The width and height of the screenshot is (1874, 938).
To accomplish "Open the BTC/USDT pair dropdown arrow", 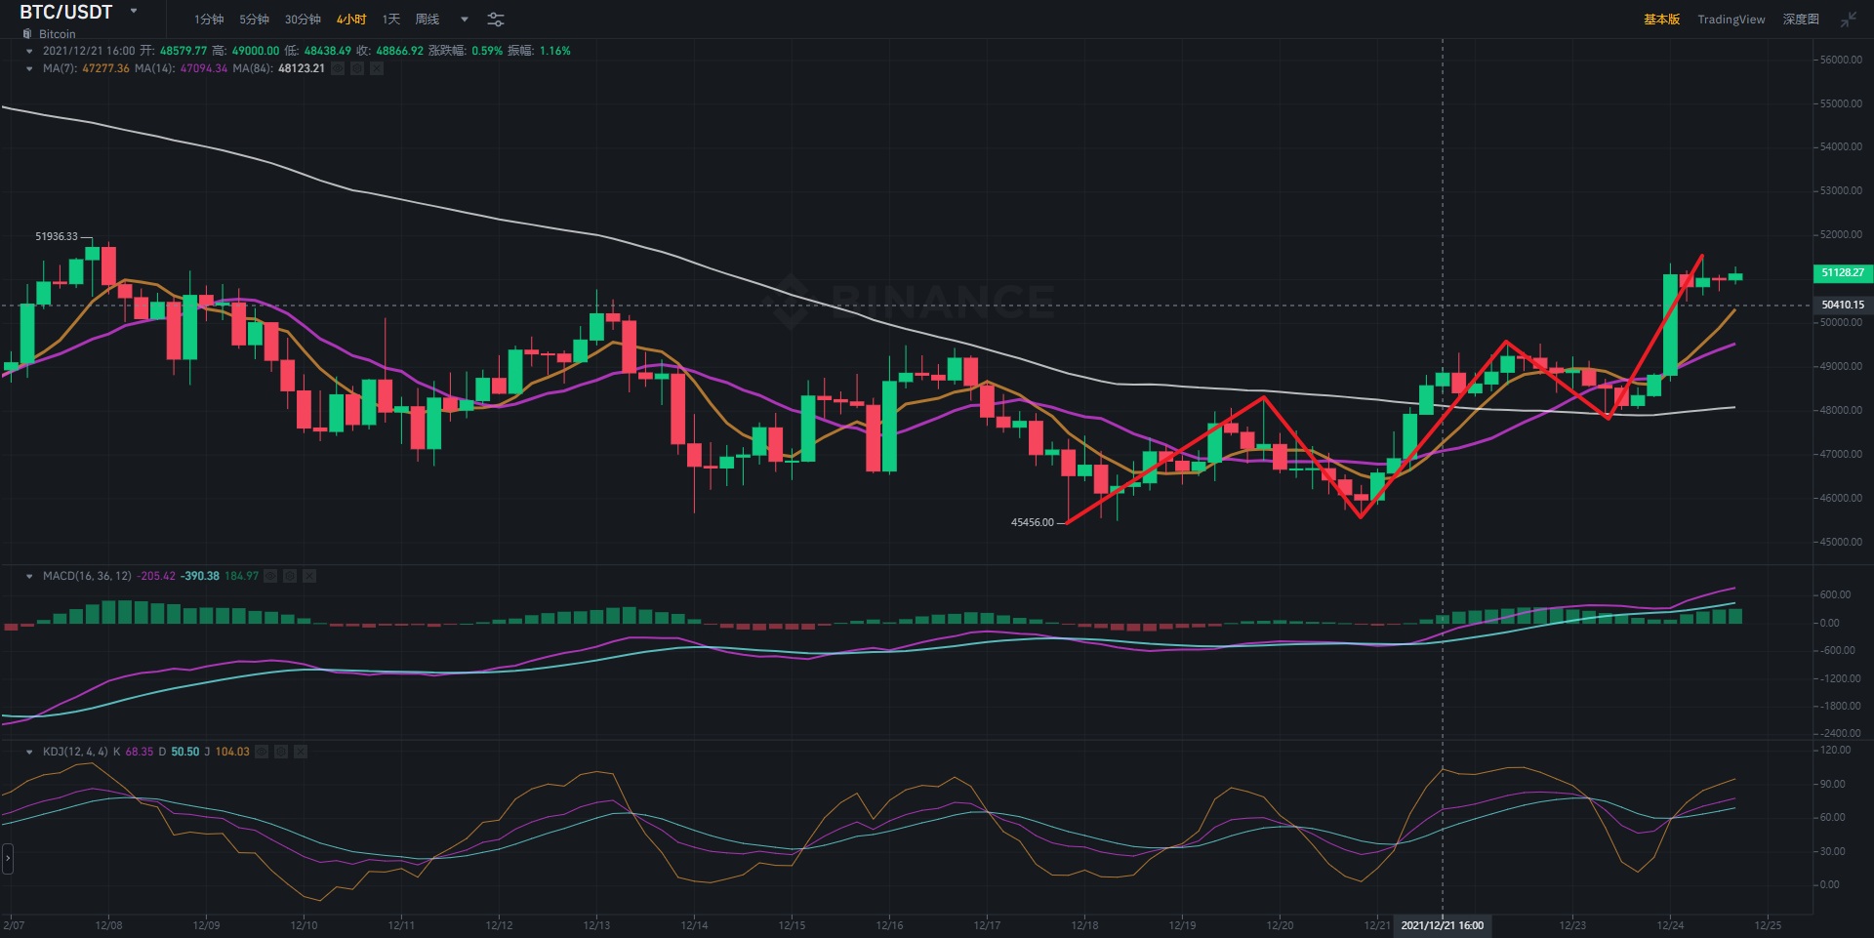I will (x=134, y=12).
